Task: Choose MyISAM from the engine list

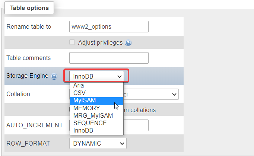Action: pyautogui.click(x=96, y=101)
